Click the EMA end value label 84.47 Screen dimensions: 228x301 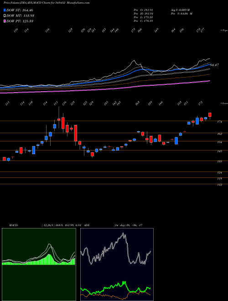[x=214, y=65]
